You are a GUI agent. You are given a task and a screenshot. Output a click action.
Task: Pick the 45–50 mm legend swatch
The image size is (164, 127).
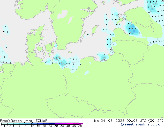coord(76,124)
